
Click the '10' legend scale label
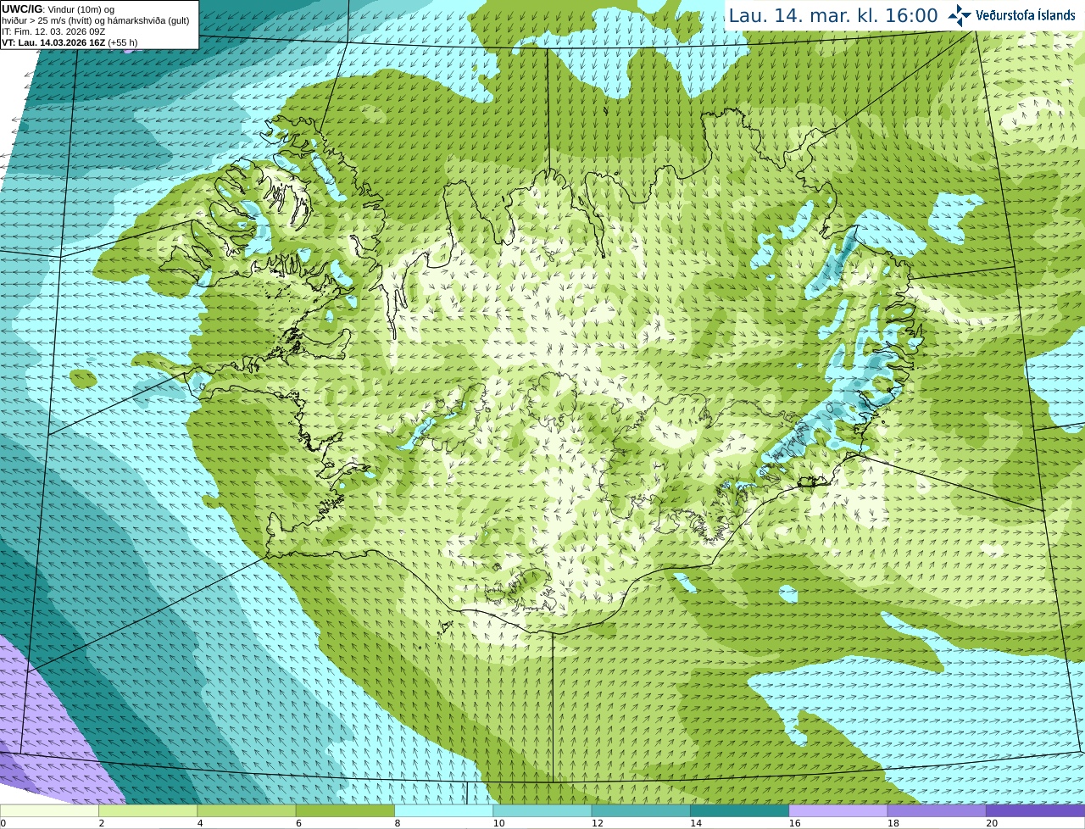click(498, 823)
